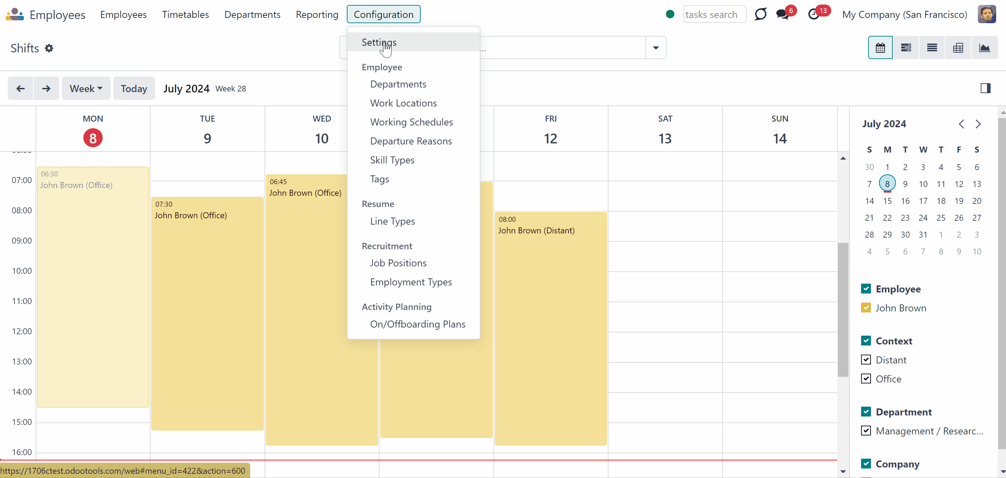Open the Reporting menu

coord(317,14)
